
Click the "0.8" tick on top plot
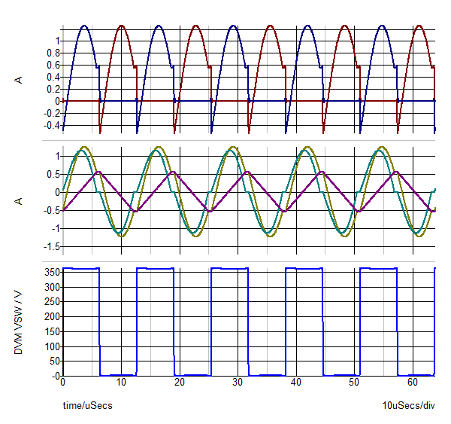point(53,53)
